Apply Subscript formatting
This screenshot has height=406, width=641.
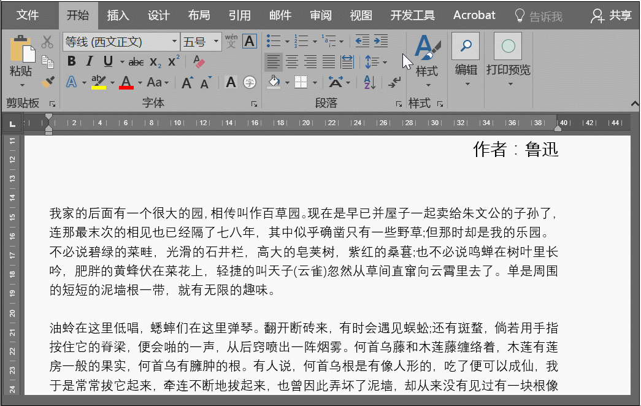point(155,62)
